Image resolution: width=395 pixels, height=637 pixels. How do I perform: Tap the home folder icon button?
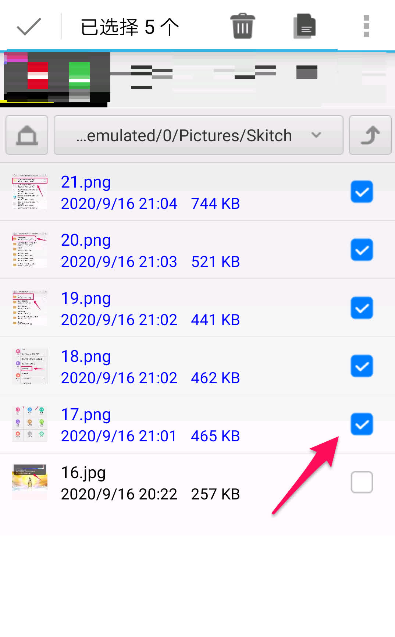(27, 135)
